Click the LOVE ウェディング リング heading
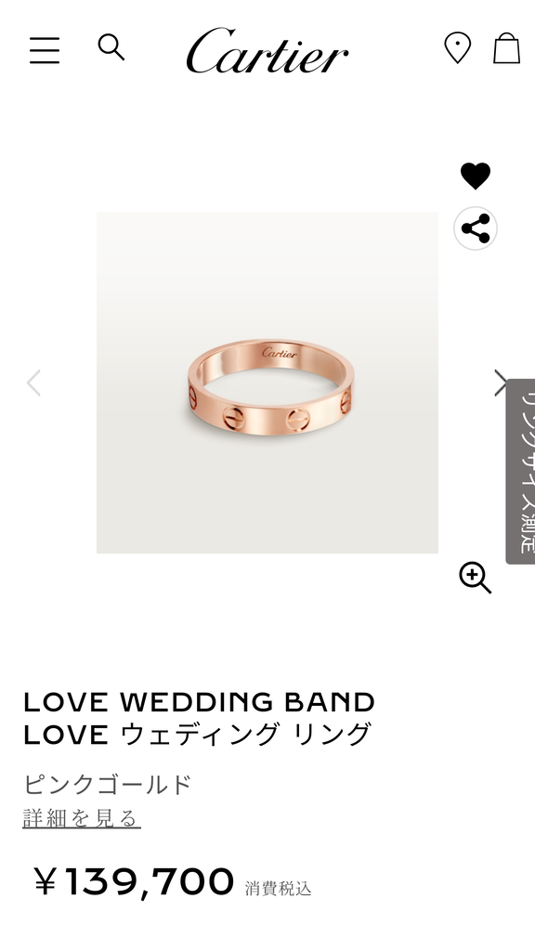The image size is (535, 951). pos(197,735)
